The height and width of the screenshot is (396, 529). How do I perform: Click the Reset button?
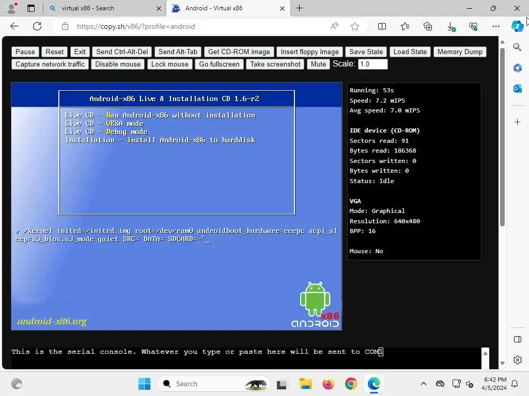pos(54,52)
